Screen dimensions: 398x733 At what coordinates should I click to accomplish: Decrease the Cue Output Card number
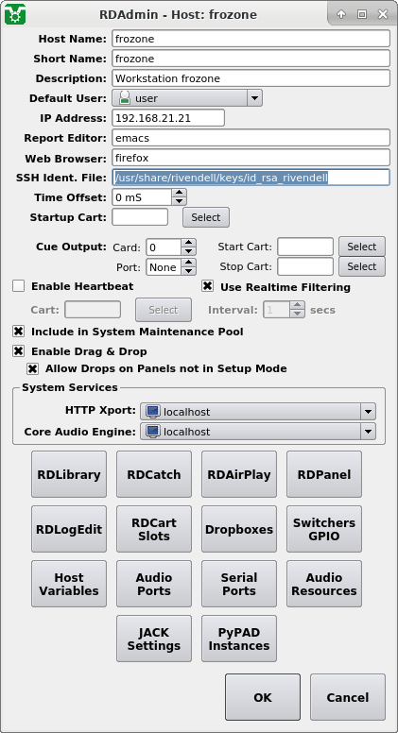click(188, 251)
